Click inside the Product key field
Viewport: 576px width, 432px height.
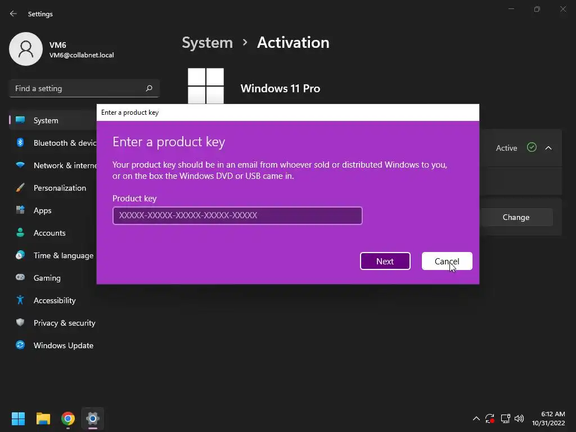pos(237,215)
